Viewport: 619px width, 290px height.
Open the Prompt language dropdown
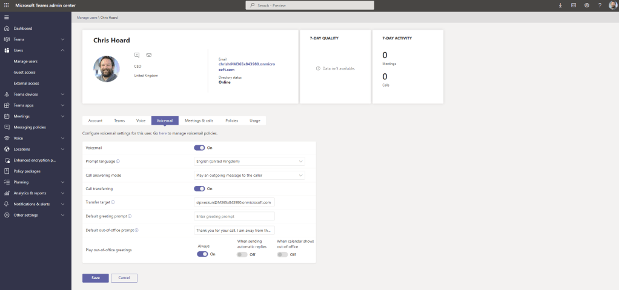pos(249,161)
